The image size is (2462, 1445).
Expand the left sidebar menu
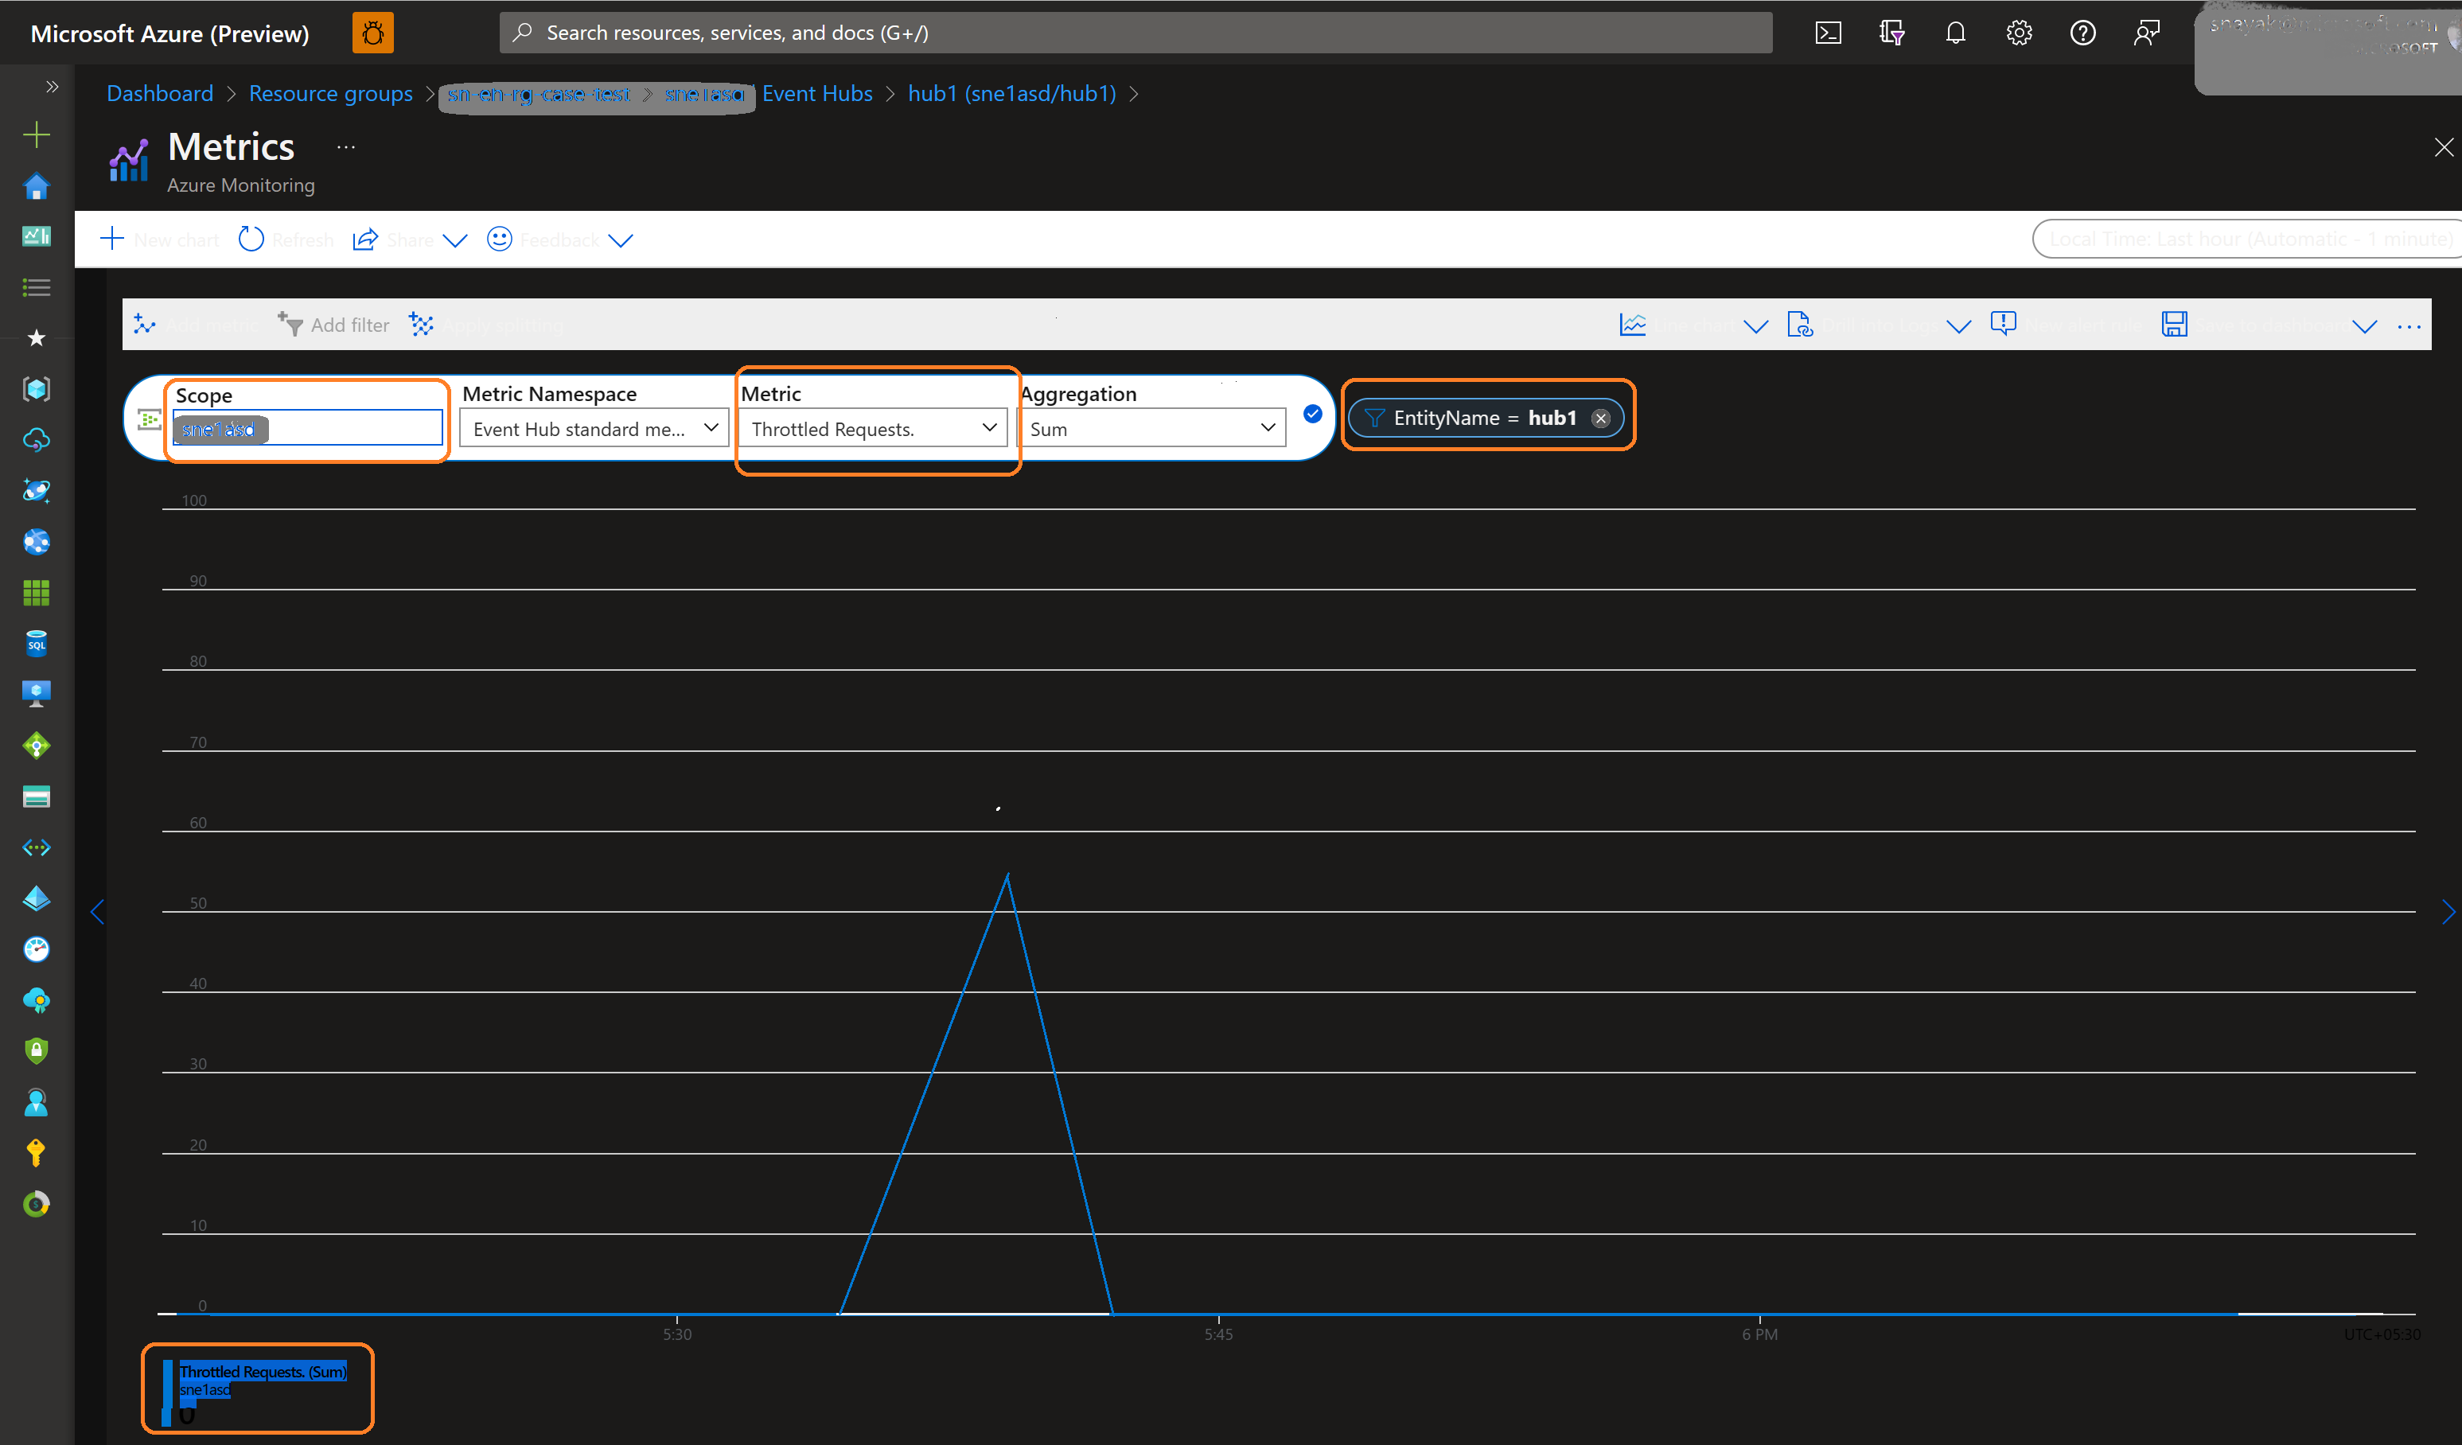pyautogui.click(x=52, y=87)
